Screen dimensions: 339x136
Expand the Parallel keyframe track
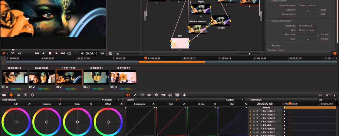pos(261,125)
